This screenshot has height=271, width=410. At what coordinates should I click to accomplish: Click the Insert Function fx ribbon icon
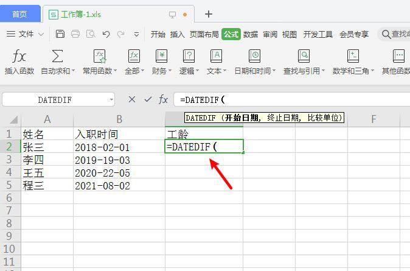click(x=19, y=56)
